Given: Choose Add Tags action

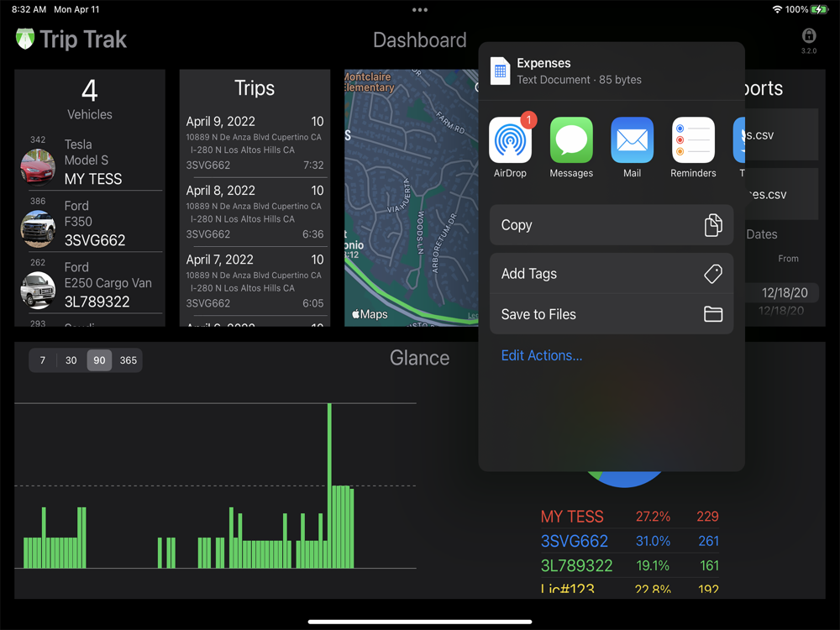Looking at the screenshot, I should click(612, 274).
